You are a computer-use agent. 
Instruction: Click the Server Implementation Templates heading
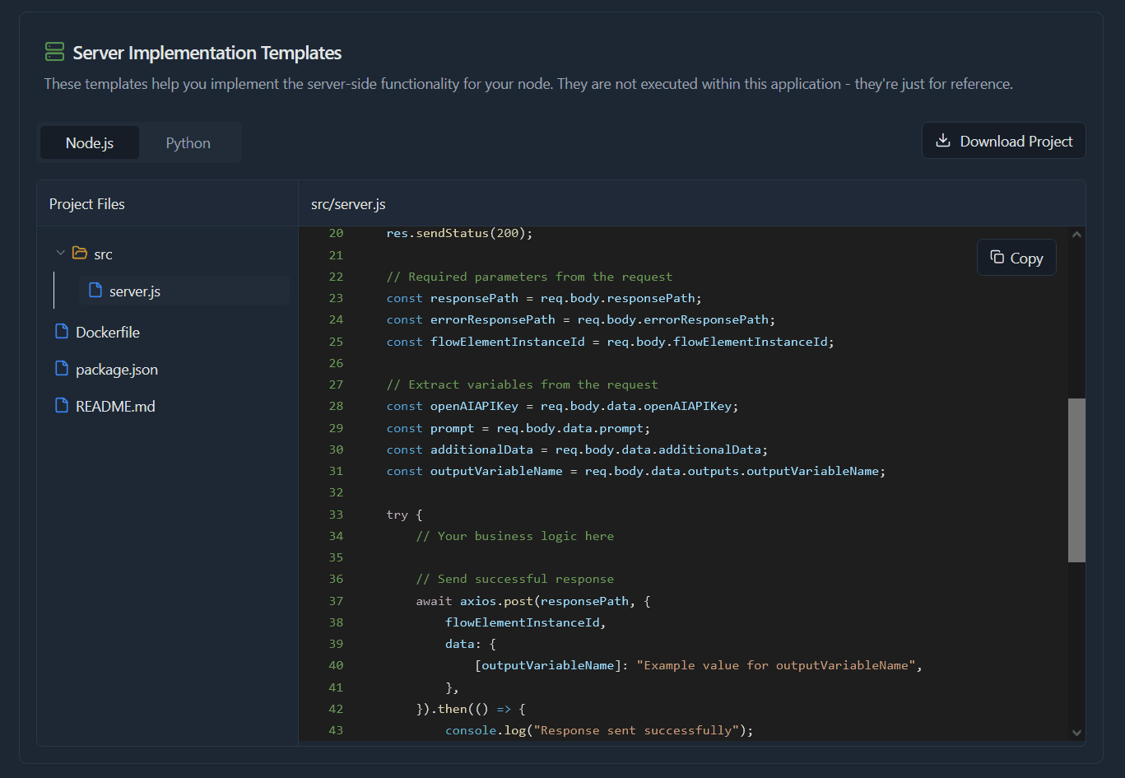pos(207,53)
